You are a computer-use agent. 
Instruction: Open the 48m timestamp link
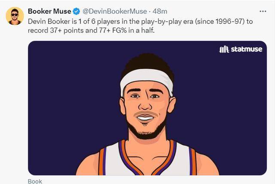pos(160,11)
